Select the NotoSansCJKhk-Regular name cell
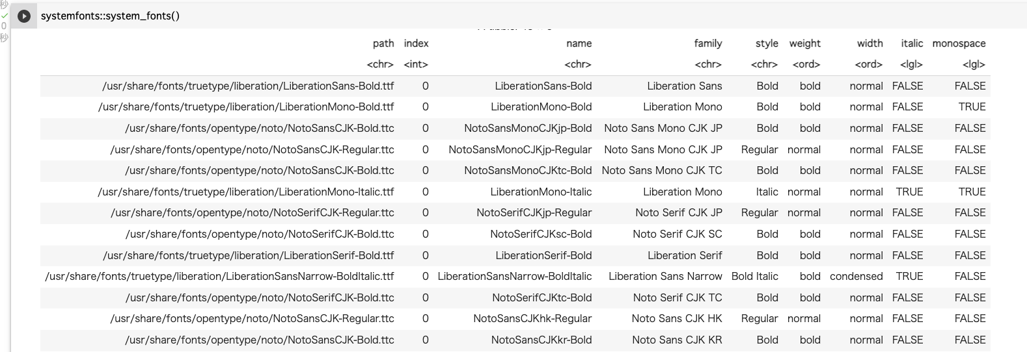Viewport: 1027px width, 352px height. coord(532,318)
